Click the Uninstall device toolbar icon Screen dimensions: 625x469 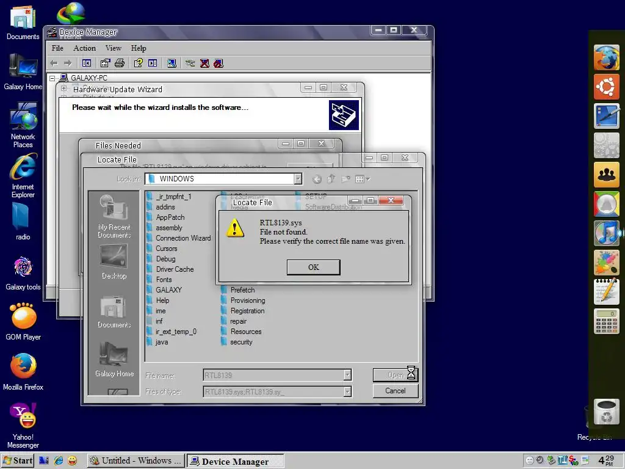pyautogui.click(x=204, y=63)
